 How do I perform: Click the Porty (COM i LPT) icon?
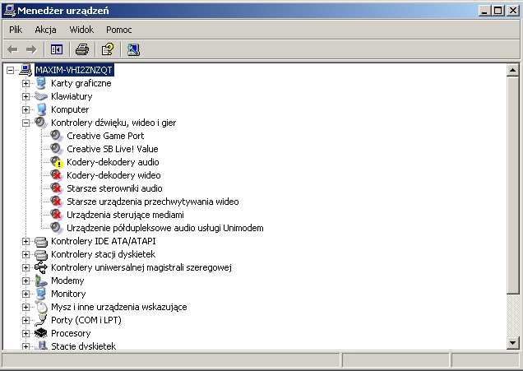40,320
